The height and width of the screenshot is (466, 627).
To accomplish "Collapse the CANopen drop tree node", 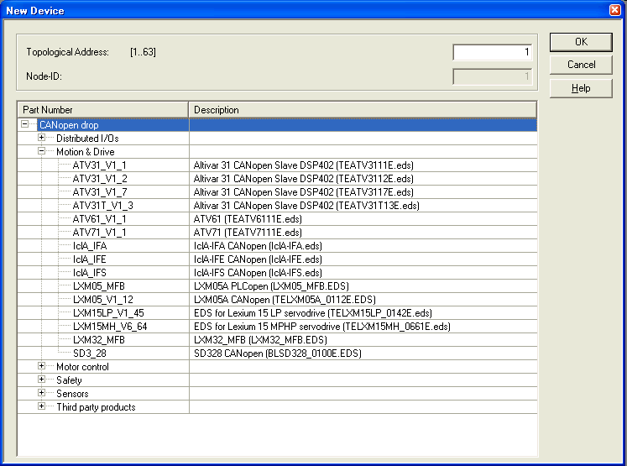I will (25, 124).
